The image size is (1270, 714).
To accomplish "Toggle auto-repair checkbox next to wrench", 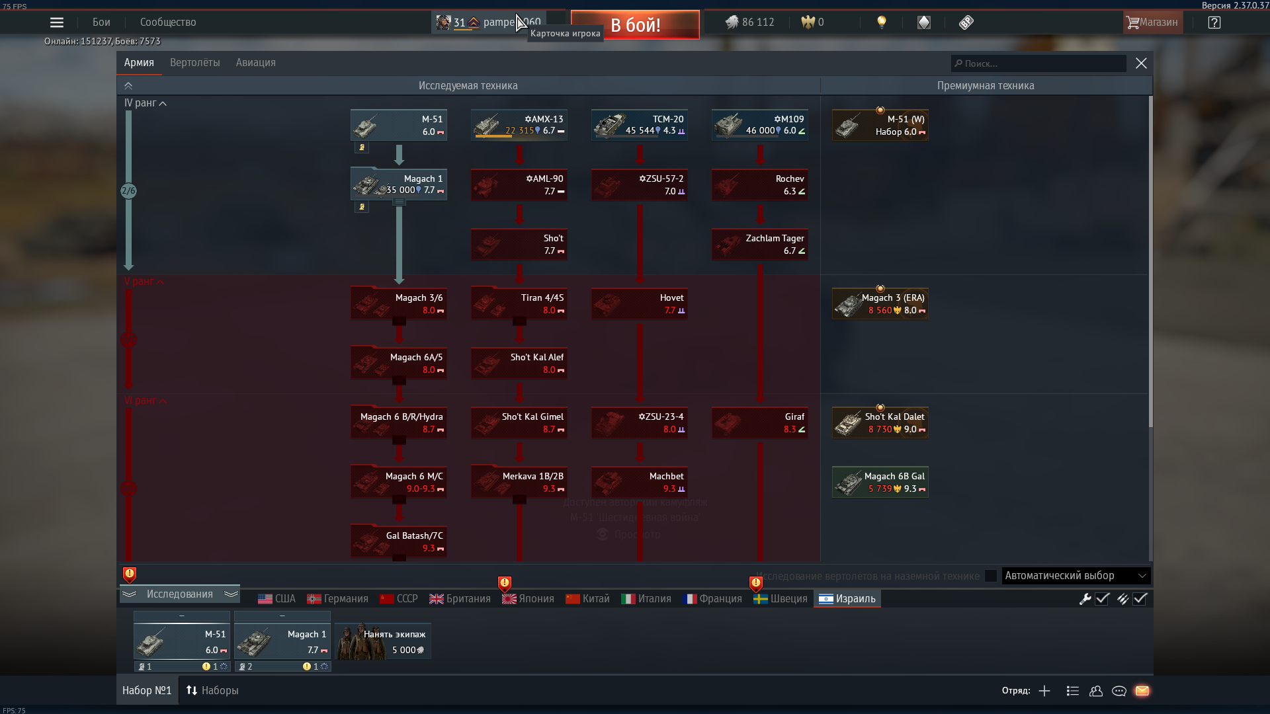I will coord(1102,599).
